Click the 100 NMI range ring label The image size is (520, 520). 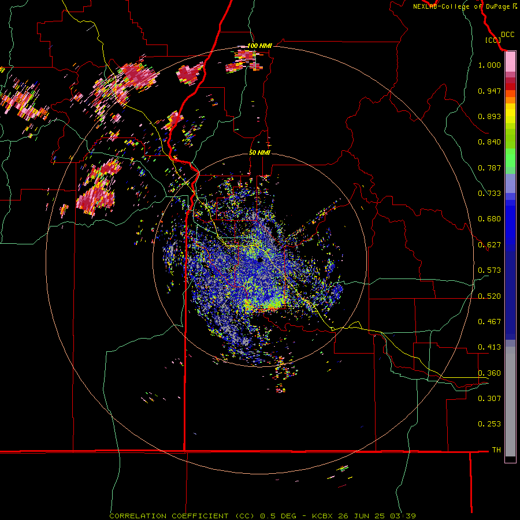(259, 46)
